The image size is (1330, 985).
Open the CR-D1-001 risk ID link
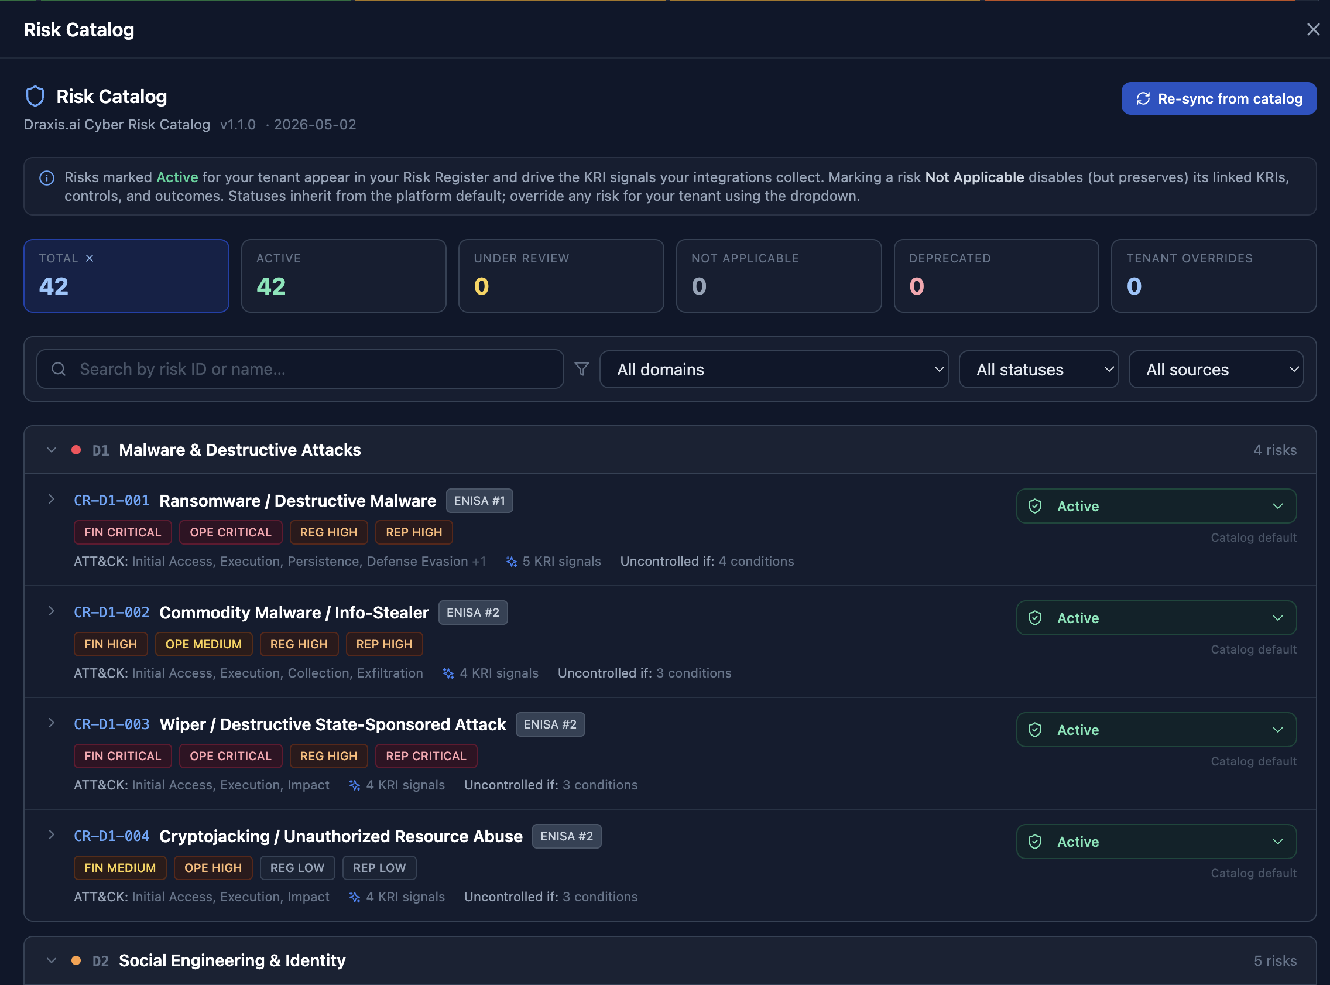(111, 500)
